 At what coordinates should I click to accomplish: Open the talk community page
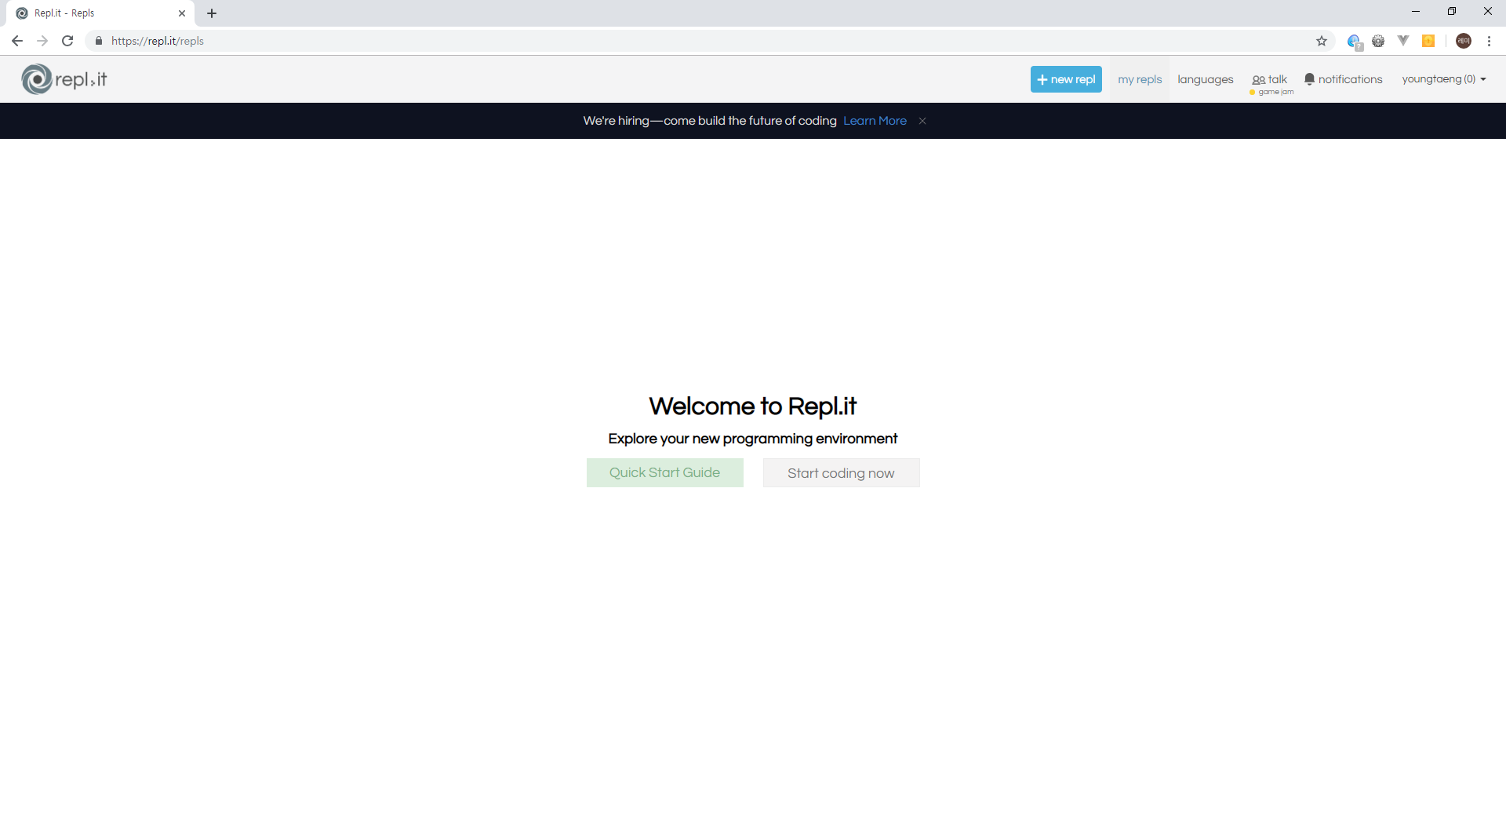click(x=1270, y=79)
